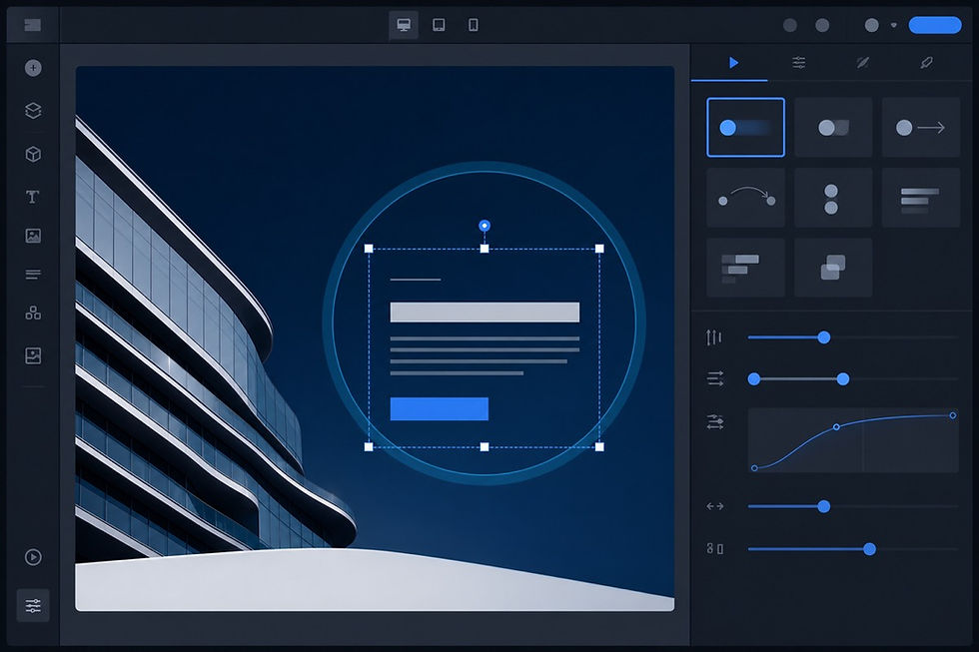Select the 3D cube components icon
The height and width of the screenshot is (652, 979).
pos(33,154)
